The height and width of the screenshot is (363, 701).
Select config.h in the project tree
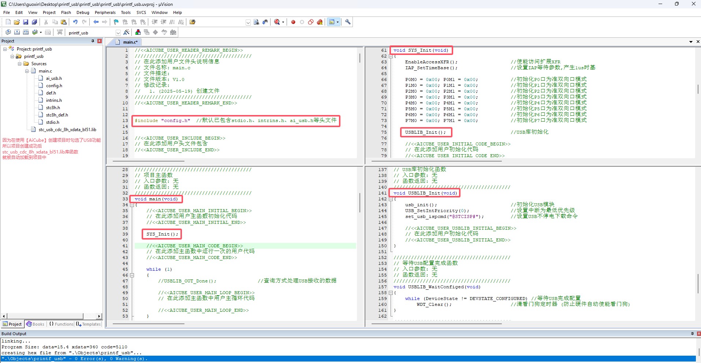pyautogui.click(x=54, y=86)
